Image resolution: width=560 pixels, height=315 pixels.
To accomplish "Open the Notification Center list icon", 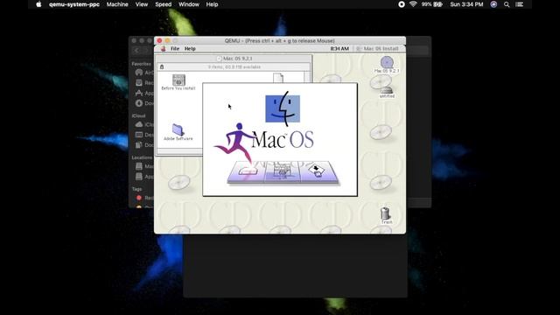I will point(519,4).
